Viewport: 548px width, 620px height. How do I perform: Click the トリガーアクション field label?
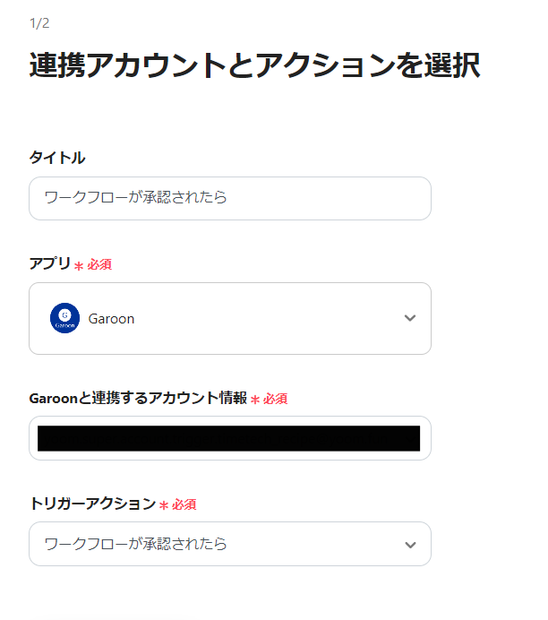(92, 504)
